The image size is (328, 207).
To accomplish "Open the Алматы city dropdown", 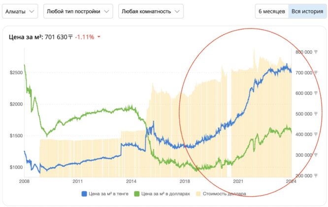I will (20, 11).
